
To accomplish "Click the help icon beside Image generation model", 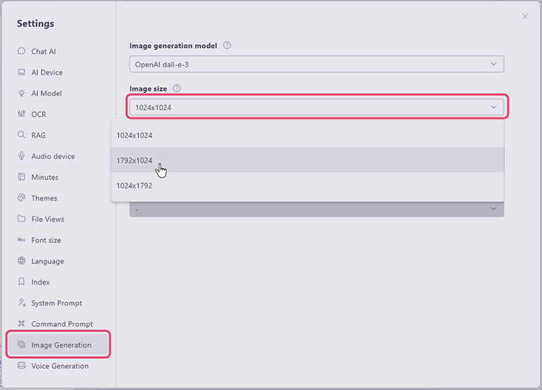I will pos(227,45).
